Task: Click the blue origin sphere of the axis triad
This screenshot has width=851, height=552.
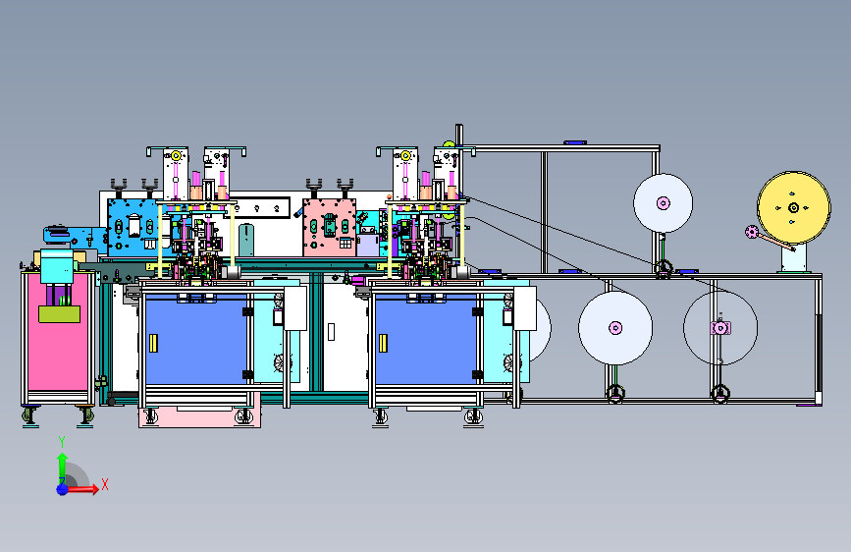Action: [63, 489]
